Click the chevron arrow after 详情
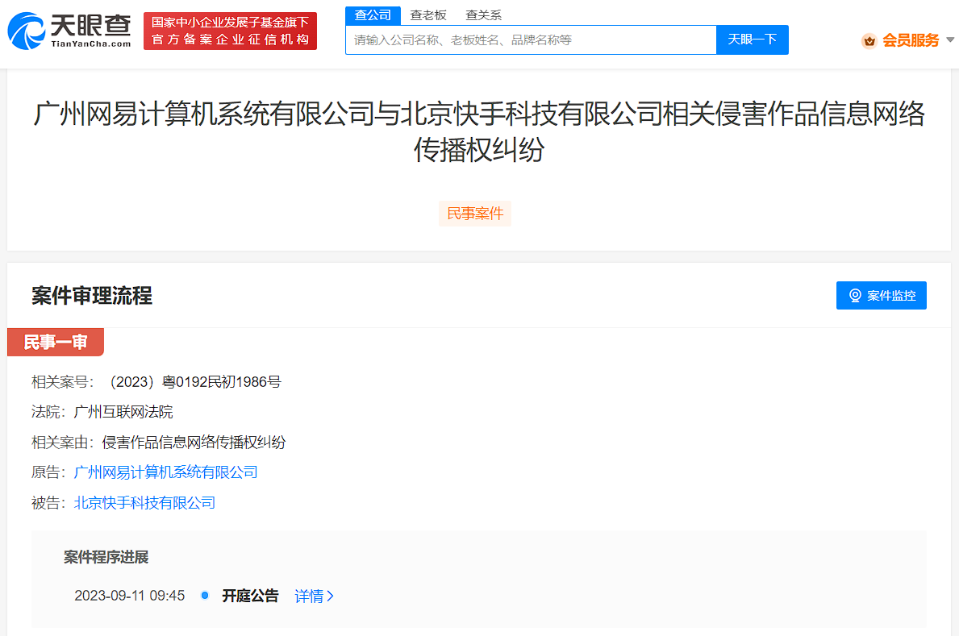Image resolution: width=959 pixels, height=636 pixels. tap(330, 597)
